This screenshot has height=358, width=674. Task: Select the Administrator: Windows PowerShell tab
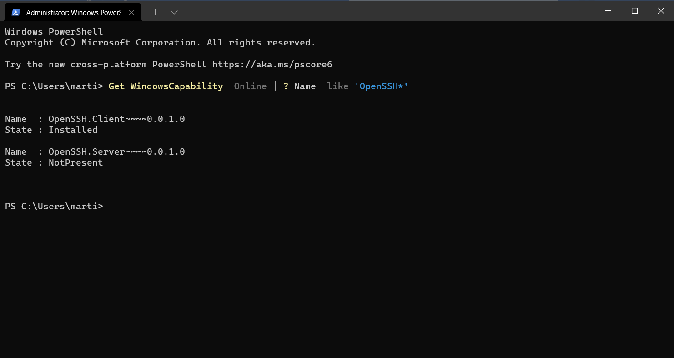click(73, 12)
